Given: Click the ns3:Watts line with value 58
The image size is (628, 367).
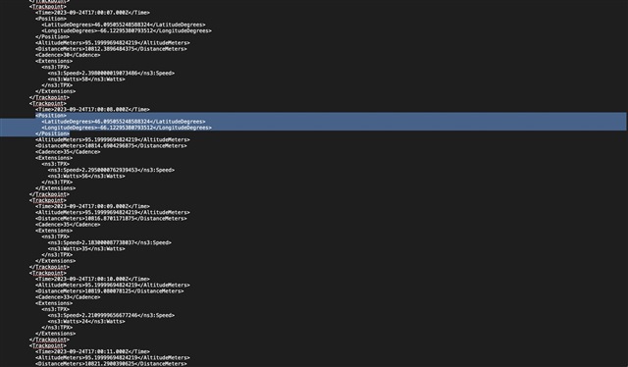Looking at the screenshot, I should 86,79.
